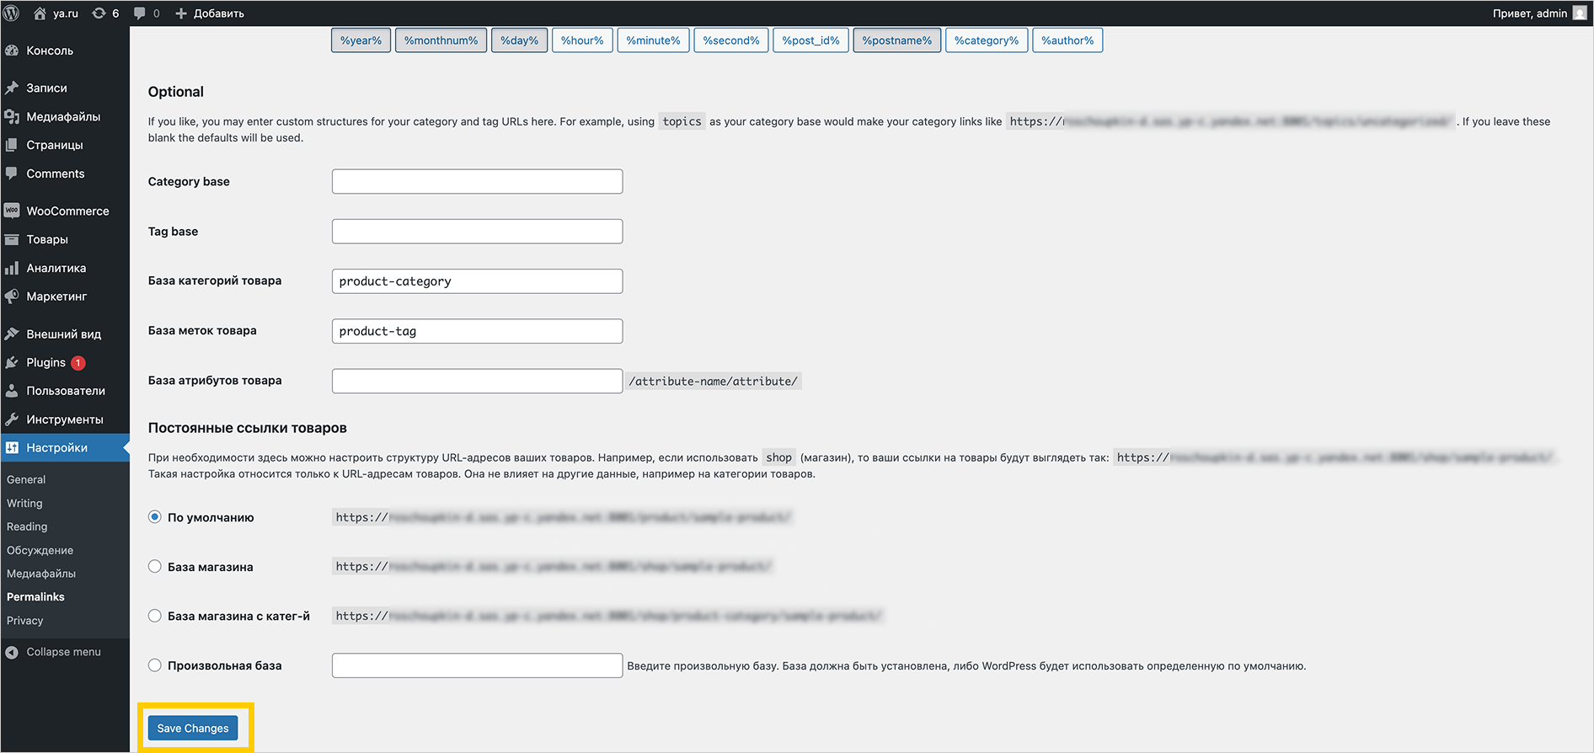The height and width of the screenshot is (753, 1594).
Task: Open the updates icon in admin bar
Action: [x=99, y=13]
